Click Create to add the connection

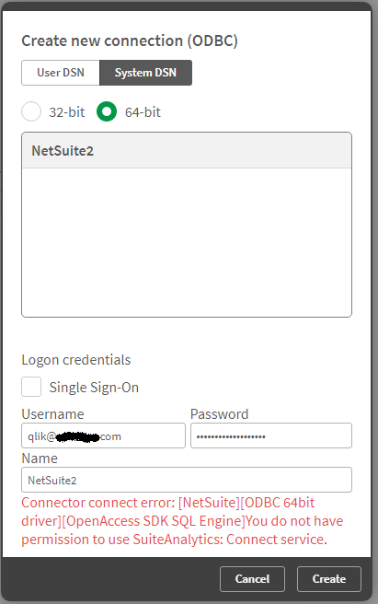click(x=328, y=578)
